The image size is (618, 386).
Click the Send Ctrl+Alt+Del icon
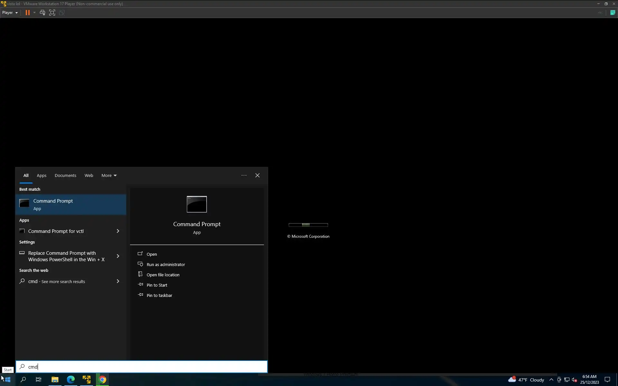[x=42, y=13]
